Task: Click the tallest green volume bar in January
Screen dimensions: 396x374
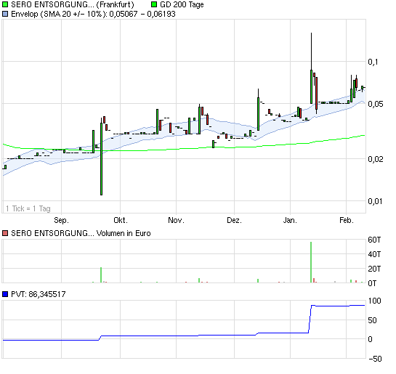Action: [311, 262]
